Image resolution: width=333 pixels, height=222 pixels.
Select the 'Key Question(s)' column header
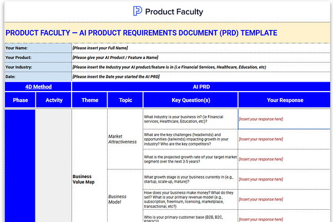190,100
